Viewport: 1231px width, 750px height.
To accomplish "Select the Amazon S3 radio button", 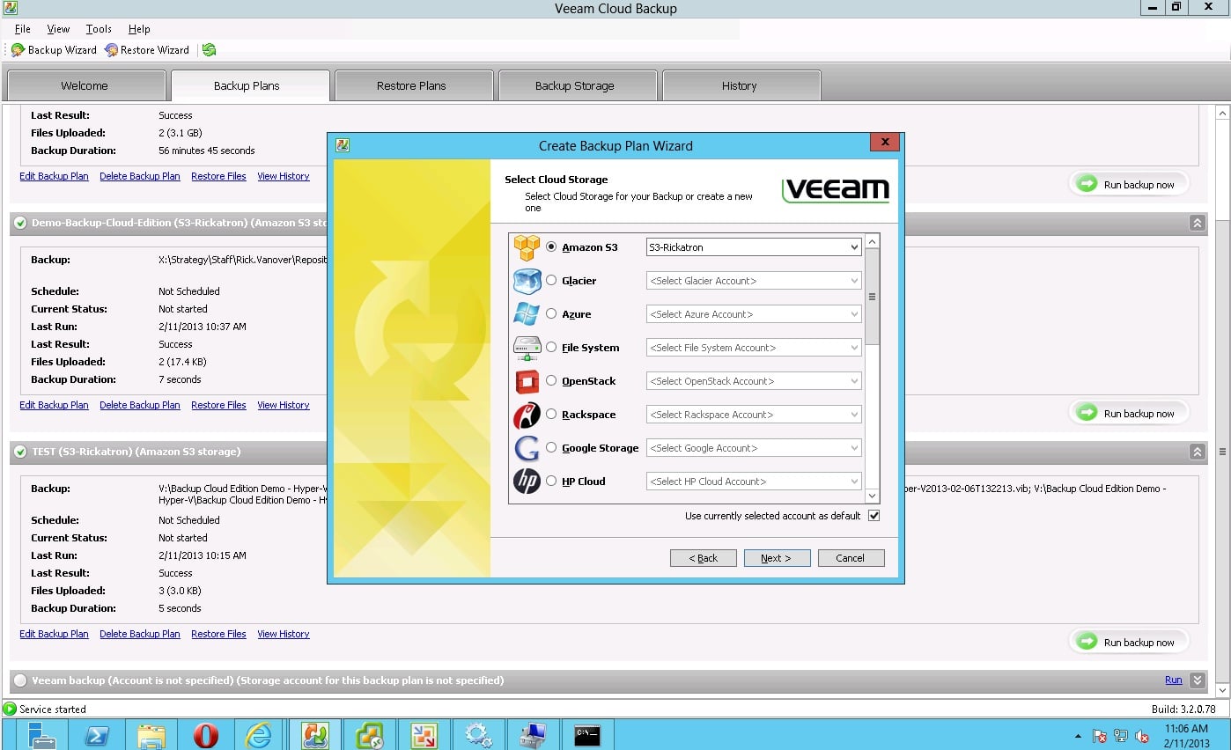I will [551, 247].
